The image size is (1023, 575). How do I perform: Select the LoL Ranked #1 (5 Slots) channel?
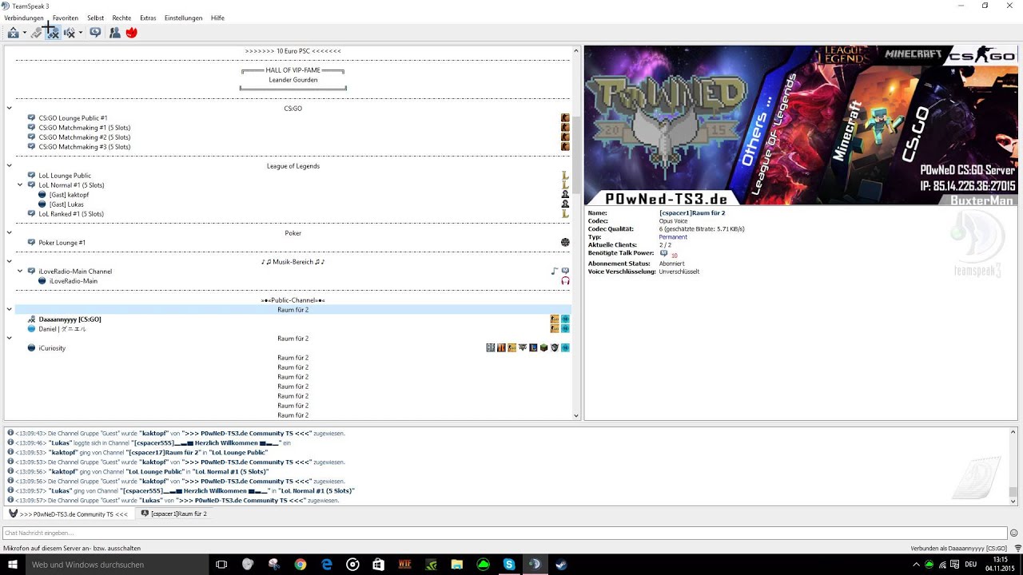(71, 214)
